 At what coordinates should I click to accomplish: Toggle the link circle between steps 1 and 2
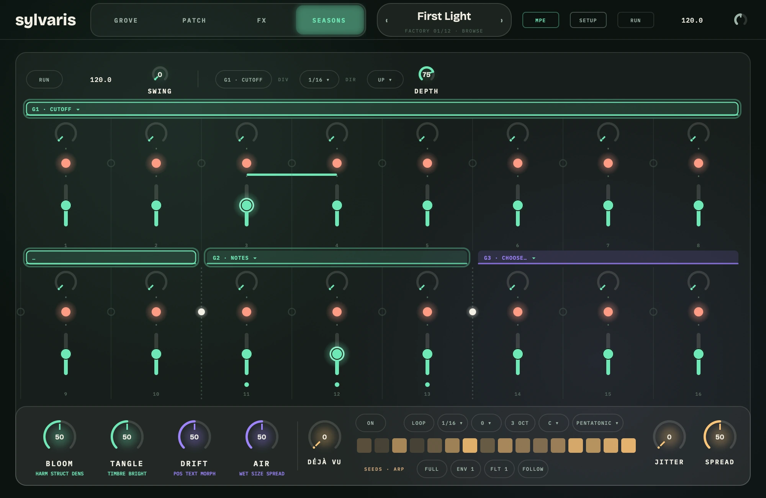click(111, 163)
